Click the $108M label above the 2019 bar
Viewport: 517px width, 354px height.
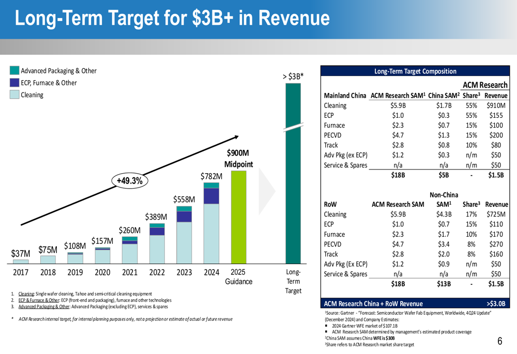pos(75,246)
